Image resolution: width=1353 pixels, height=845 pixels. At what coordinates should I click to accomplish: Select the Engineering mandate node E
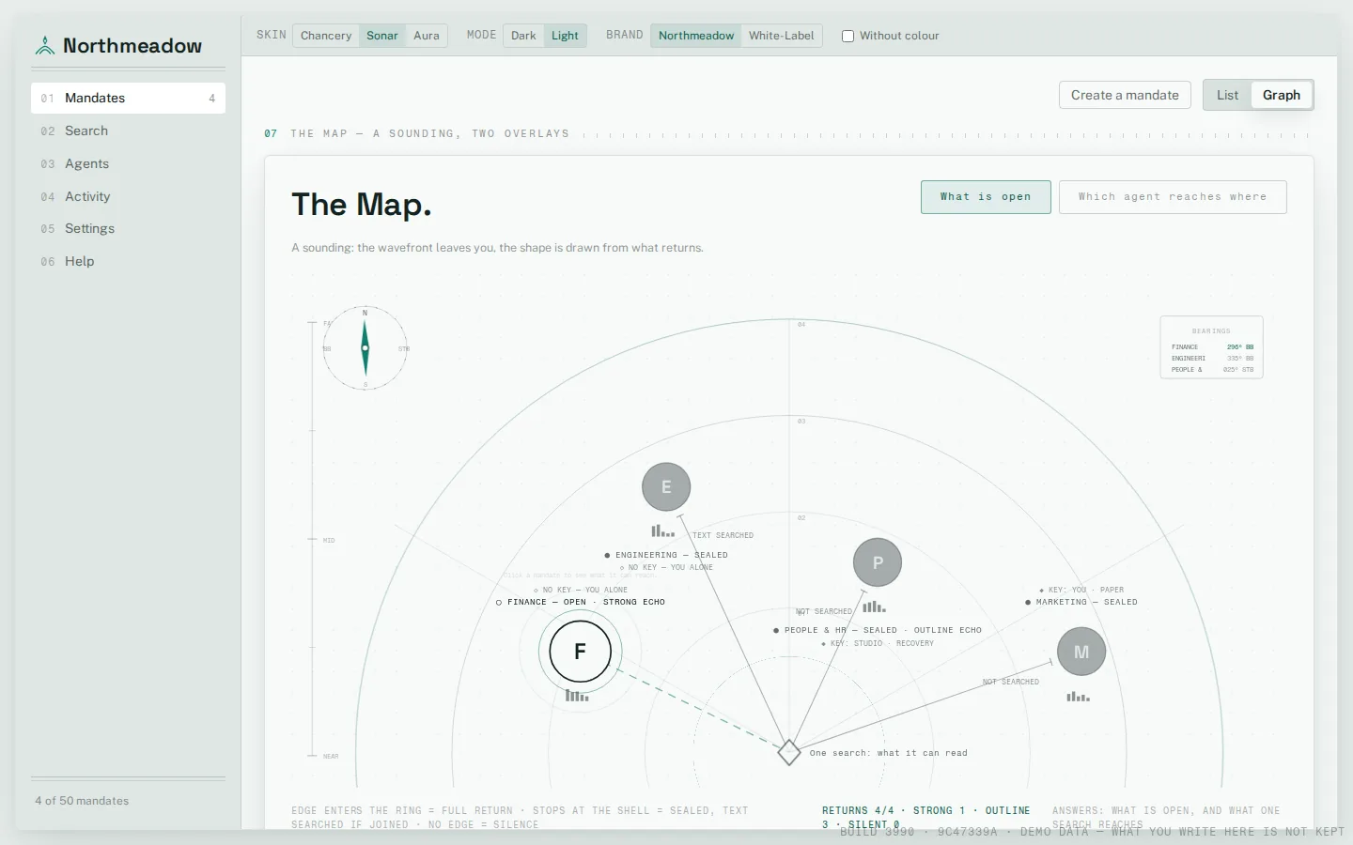(x=666, y=486)
